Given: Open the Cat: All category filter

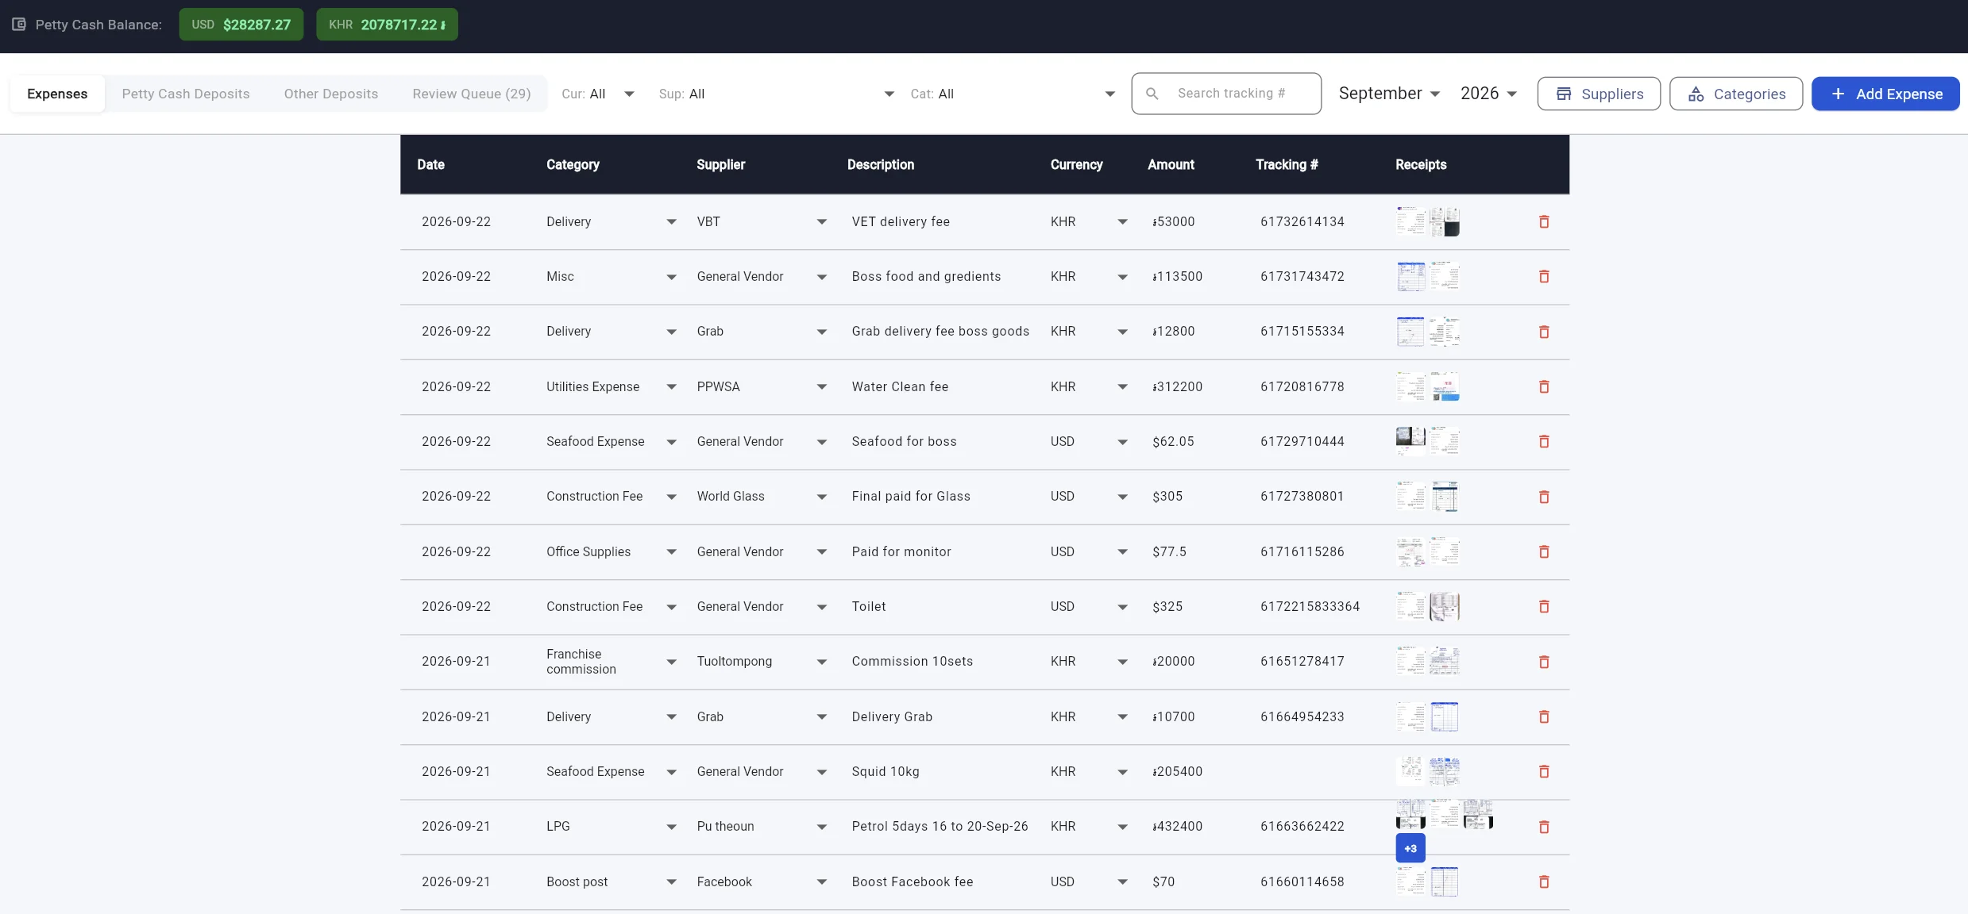Looking at the screenshot, I should (x=1013, y=94).
